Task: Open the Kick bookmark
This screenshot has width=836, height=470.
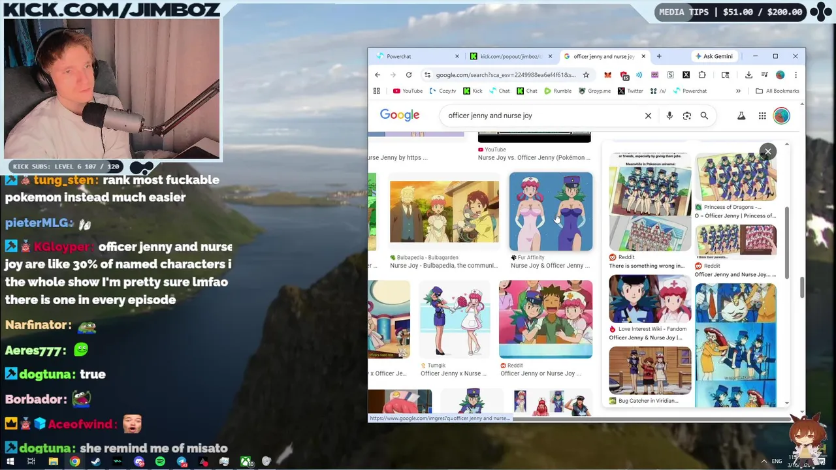Action: [473, 91]
